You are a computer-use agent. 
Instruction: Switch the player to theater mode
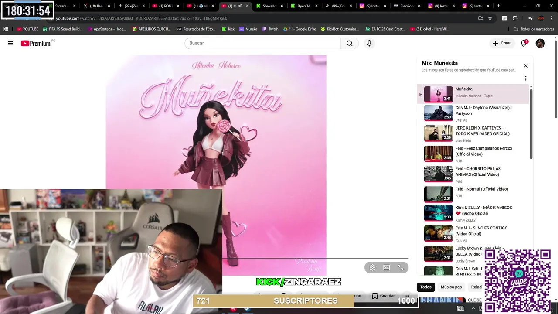pyautogui.click(x=386, y=267)
